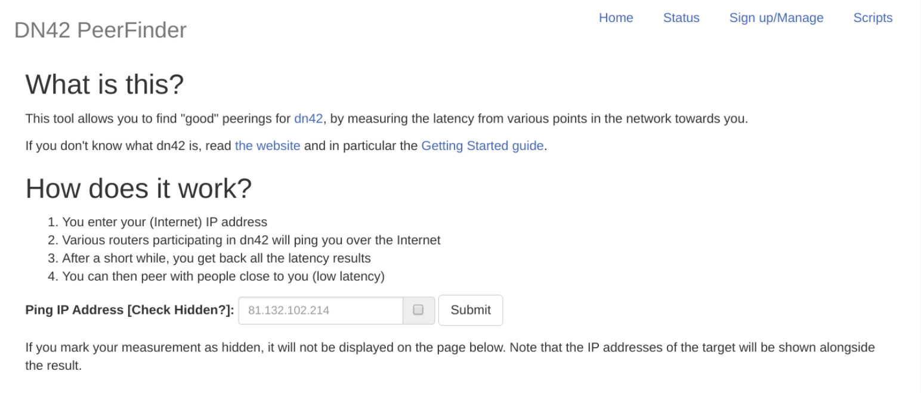
Task: Open "the website" link
Action: (x=267, y=146)
